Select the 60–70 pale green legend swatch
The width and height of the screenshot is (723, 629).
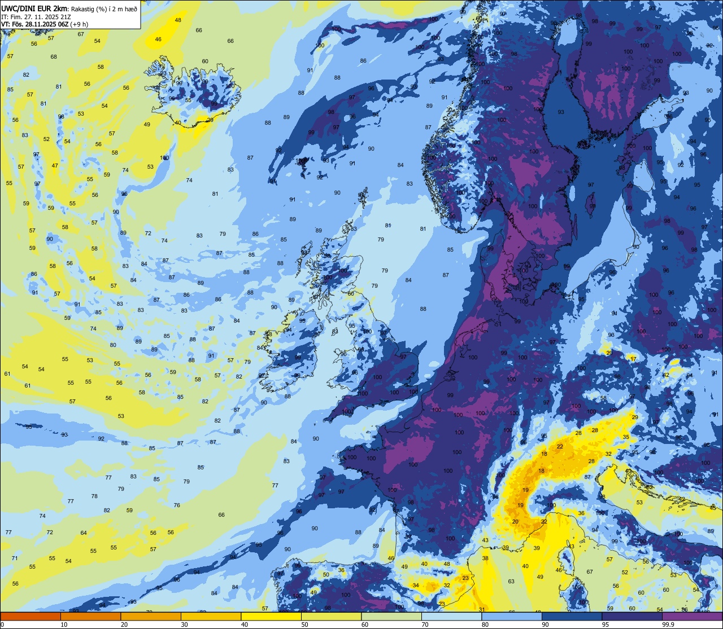pyautogui.click(x=391, y=616)
